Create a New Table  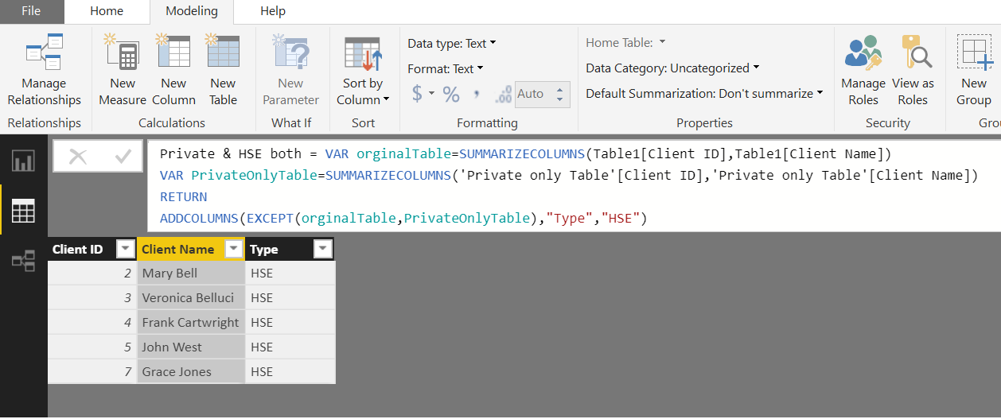pyautogui.click(x=223, y=69)
